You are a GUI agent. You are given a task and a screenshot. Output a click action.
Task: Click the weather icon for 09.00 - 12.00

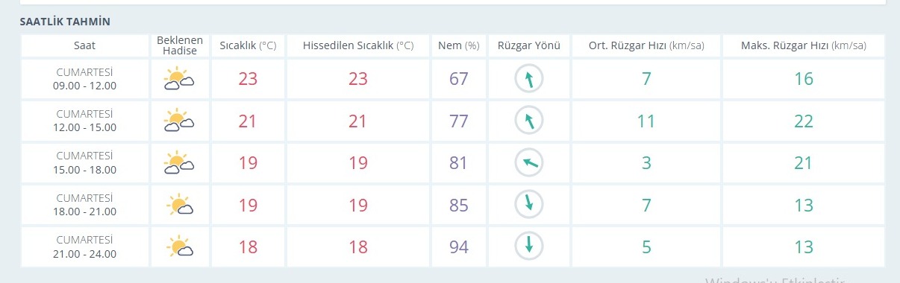point(179,79)
